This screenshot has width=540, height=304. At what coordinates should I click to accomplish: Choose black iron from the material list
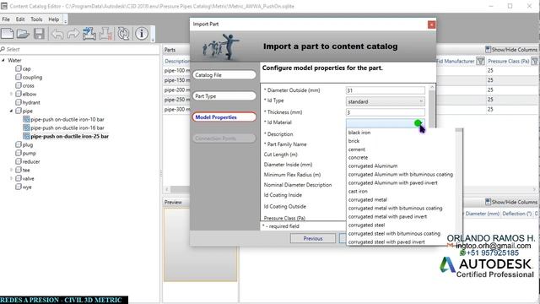tap(359, 133)
